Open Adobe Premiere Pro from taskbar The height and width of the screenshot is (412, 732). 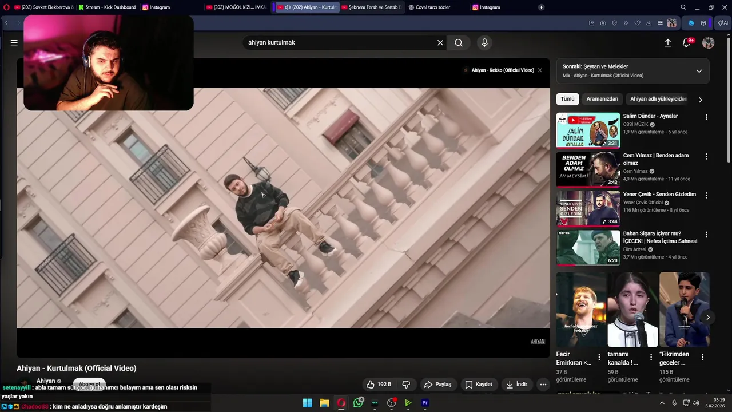click(425, 403)
